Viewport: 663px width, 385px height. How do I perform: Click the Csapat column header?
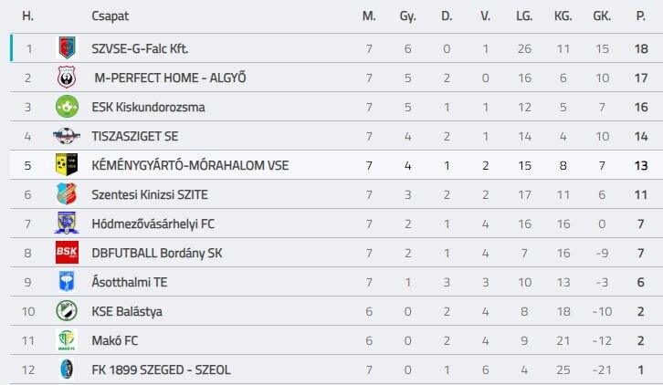pos(110,16)
